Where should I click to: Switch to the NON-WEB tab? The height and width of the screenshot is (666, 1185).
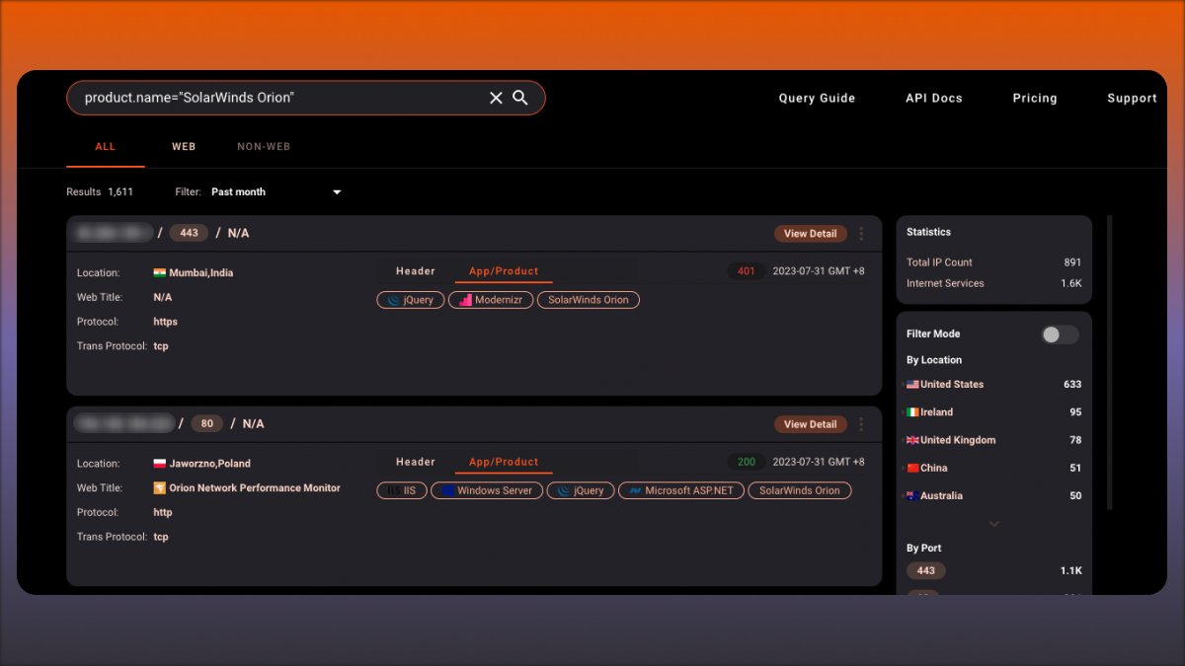point(264,147)
